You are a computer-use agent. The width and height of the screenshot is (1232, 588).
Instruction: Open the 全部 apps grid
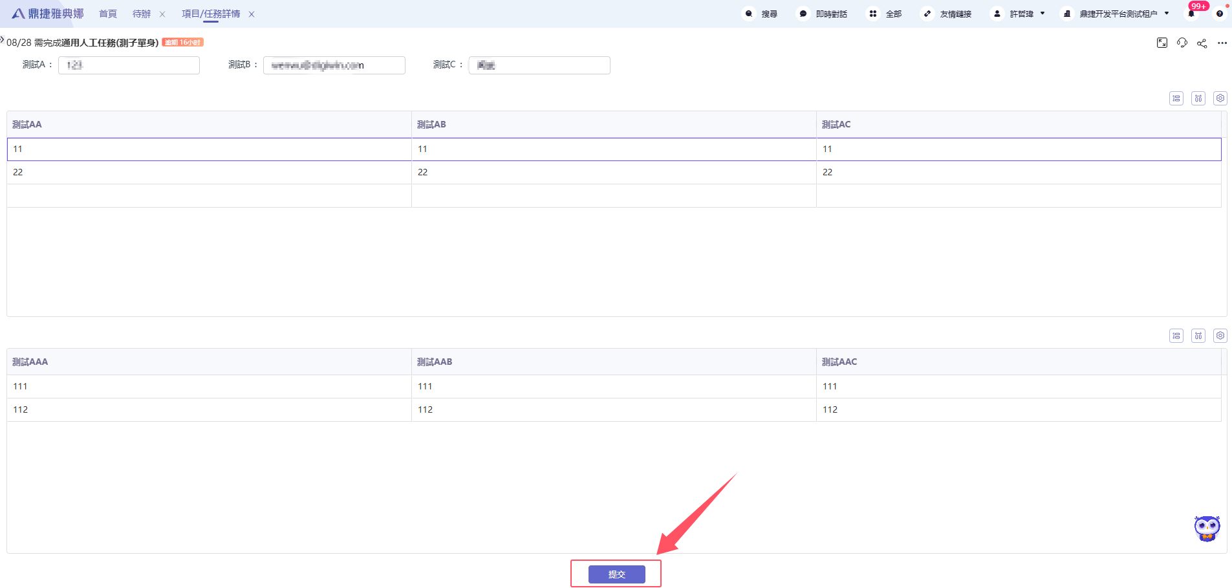(885, 14)
